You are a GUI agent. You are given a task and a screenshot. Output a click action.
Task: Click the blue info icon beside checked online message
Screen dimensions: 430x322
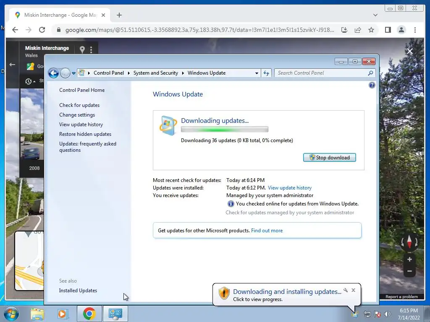tap(231, 204)
